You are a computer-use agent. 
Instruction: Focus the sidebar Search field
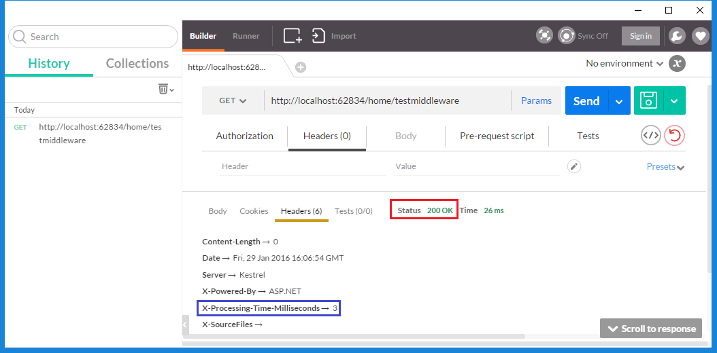[93, 37]
